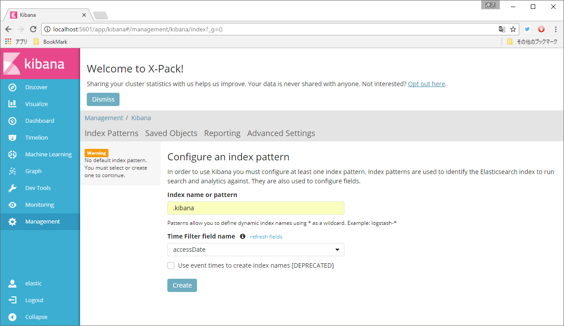The image size is (564, 326).
Task: Open Chrome three-dot menu
Action: tap(556, 29)
